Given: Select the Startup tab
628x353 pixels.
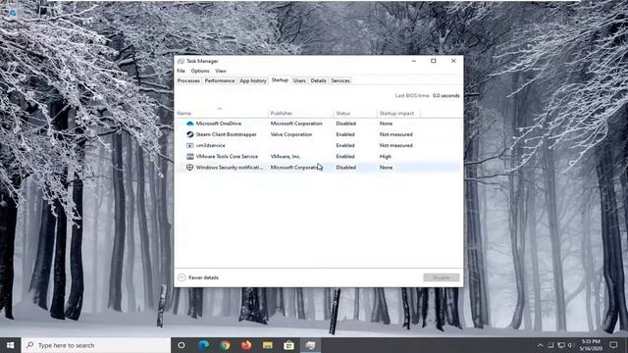Looking at the screenshot, I should [280, 80].
